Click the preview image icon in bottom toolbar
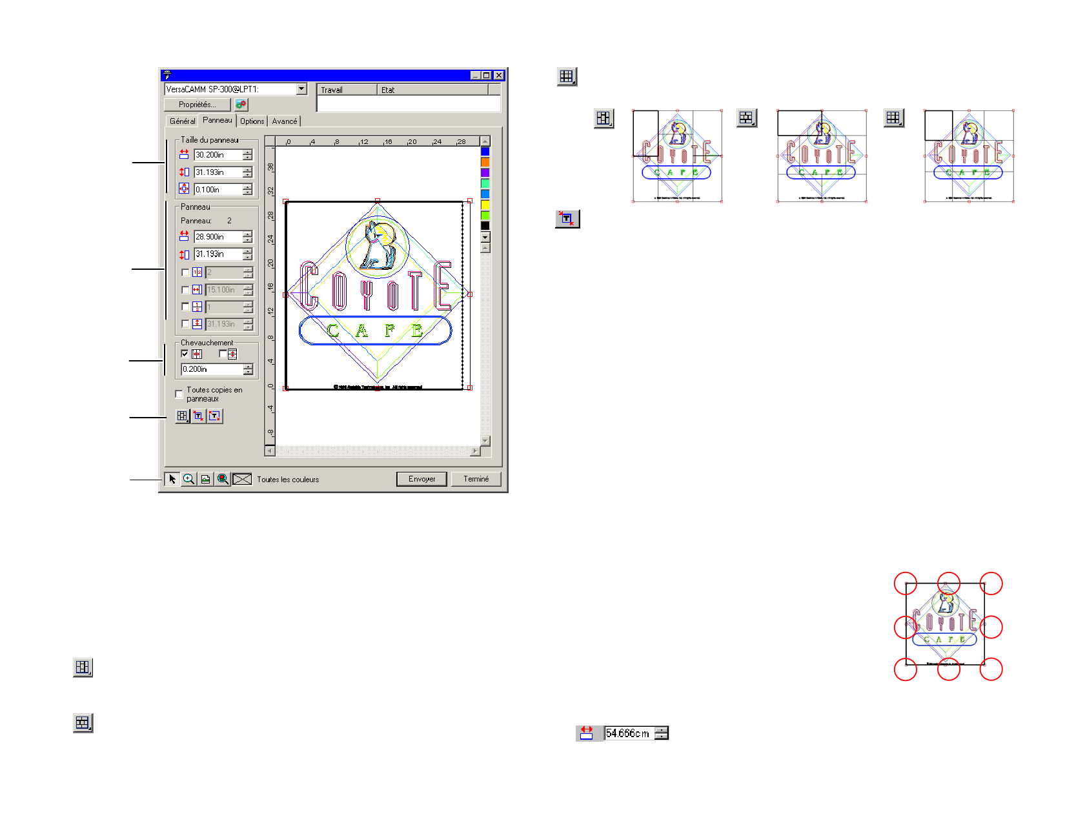This screenshot has height=823, width=1065. pyautogui.click(x=205, y=479)
